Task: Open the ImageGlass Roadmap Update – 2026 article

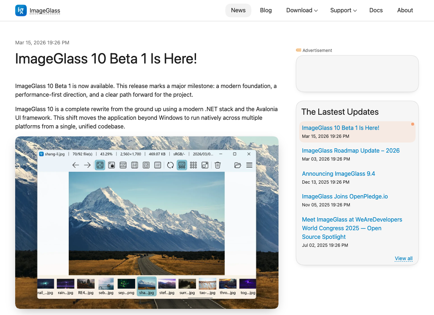Action: point(350,150)
